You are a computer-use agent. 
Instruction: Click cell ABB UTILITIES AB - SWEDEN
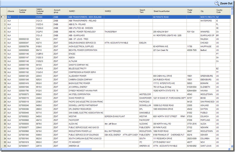[86, 28]
